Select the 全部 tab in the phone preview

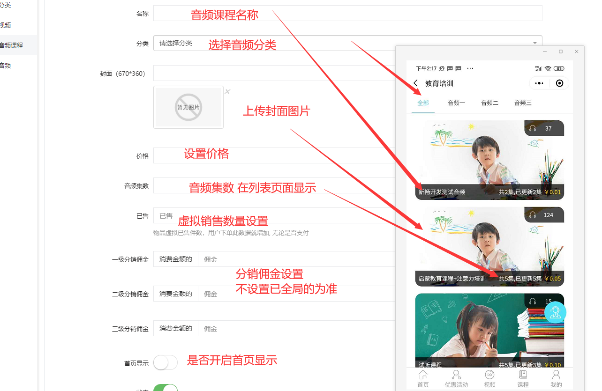click(423, 103)
